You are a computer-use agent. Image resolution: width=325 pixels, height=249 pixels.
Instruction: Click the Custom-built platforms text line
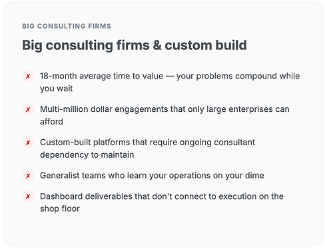coord(147,142)
